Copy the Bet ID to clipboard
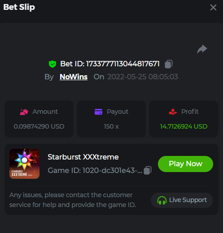The image size is (223, 233). [169, 64]
